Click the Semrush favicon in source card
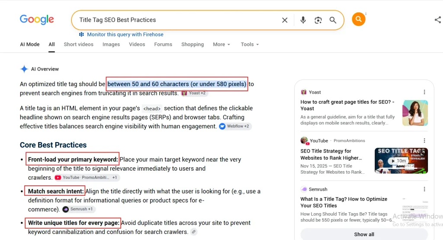 point(304,189)
